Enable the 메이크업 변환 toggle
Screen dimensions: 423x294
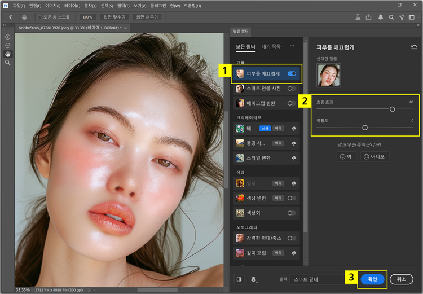pos(292,103)
